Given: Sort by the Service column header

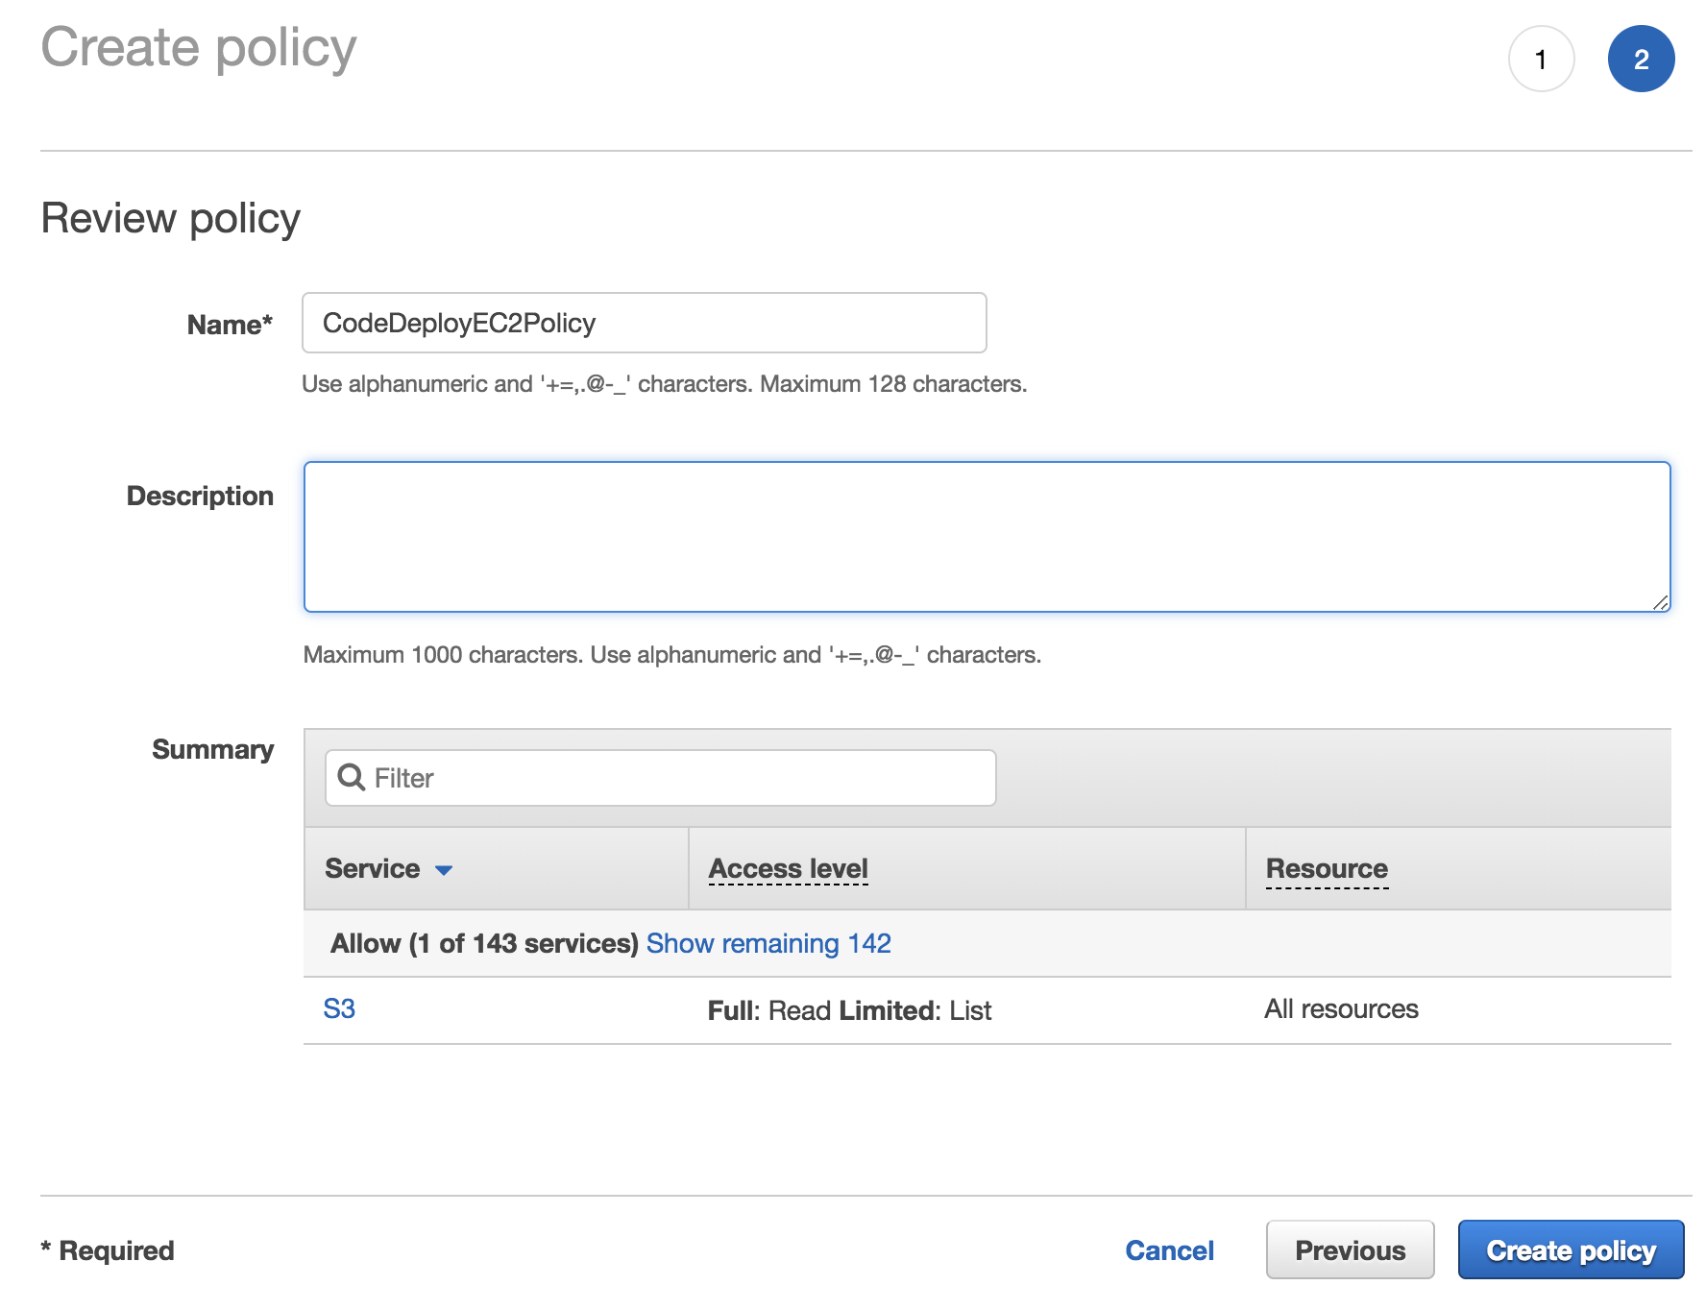Looking at the screenshot, I should point(373,868).
